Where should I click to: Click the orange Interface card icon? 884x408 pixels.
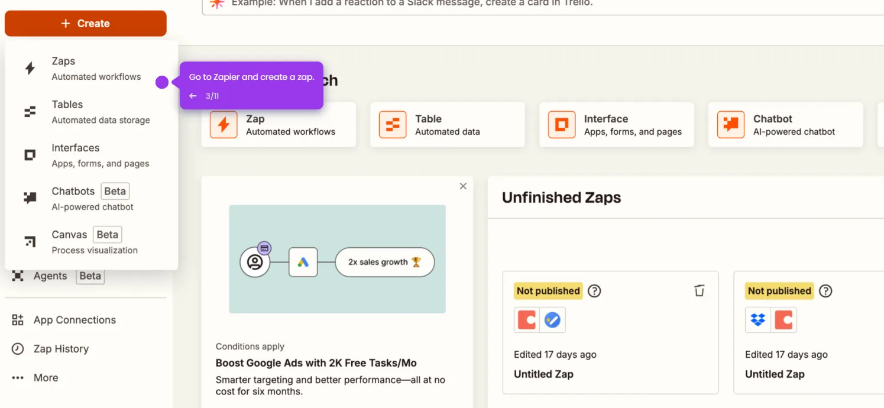tap(562, 125)
